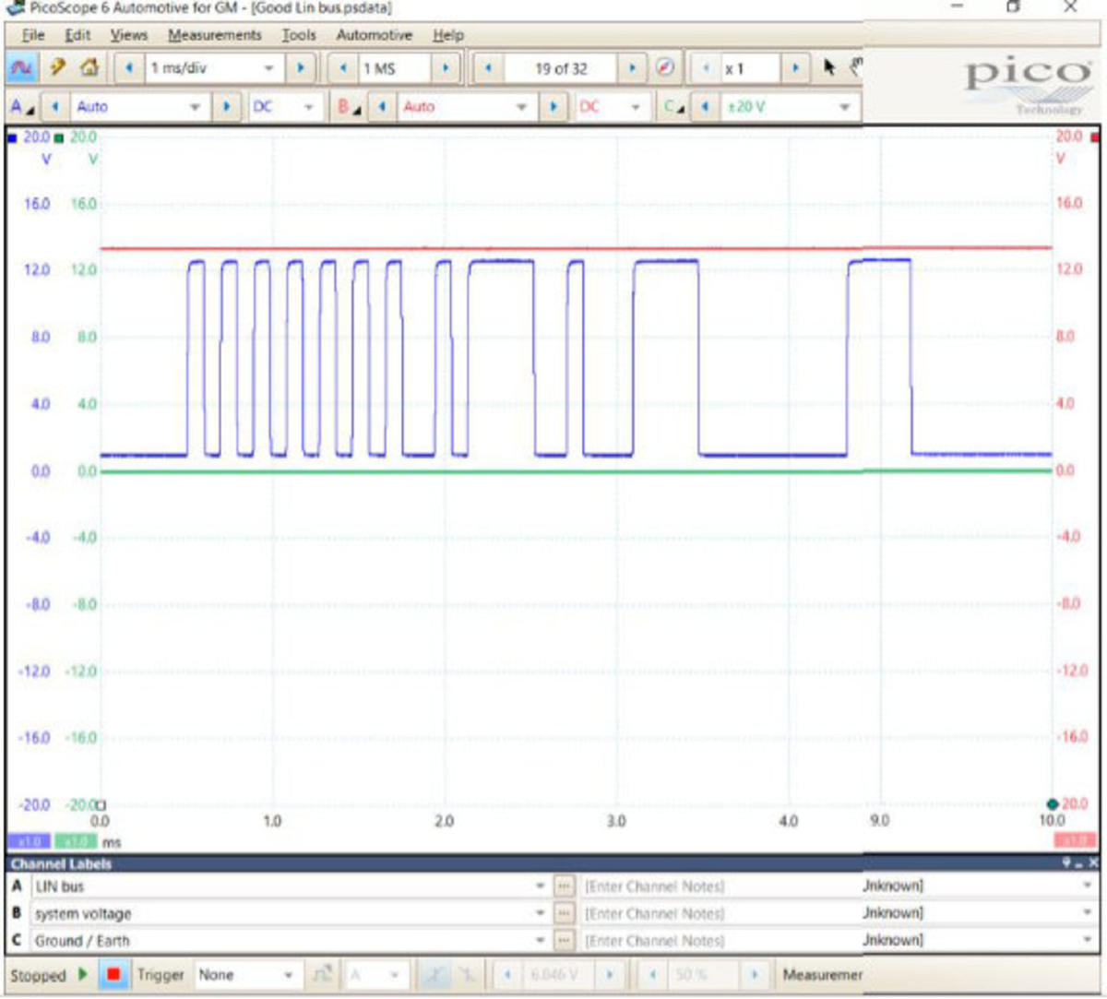Image resolution: width=1107 pixels, height=999 pixels.
Task: Stop capture with the red square button
Action: 113,974
